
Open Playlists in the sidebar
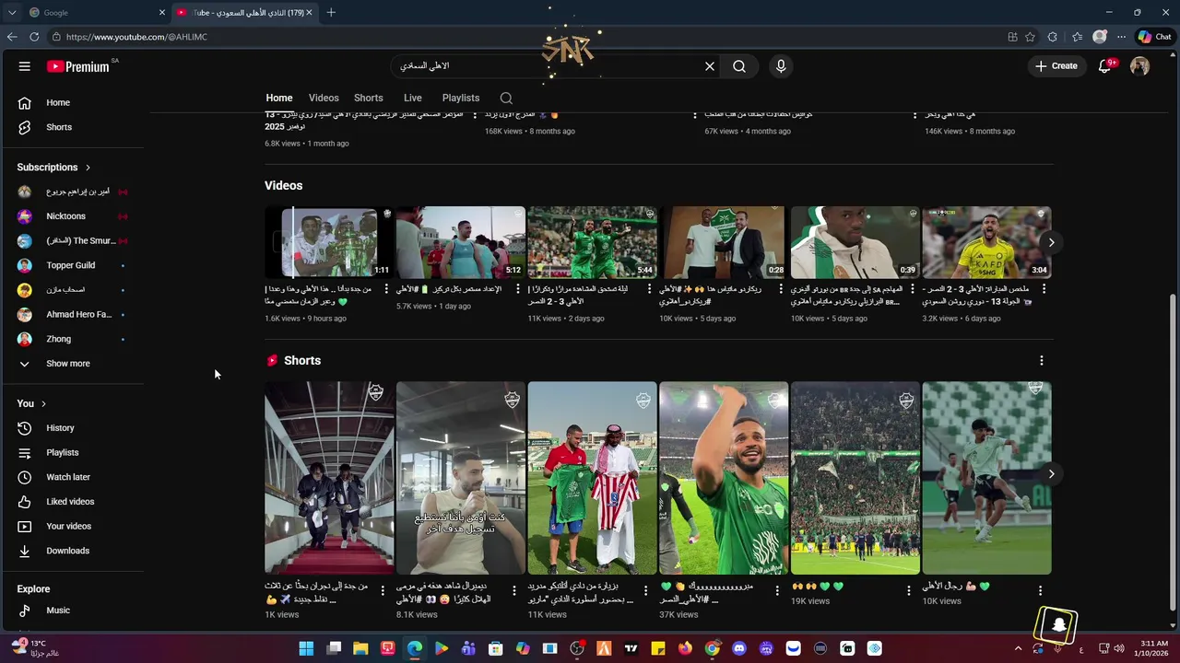tap(63, 453)
